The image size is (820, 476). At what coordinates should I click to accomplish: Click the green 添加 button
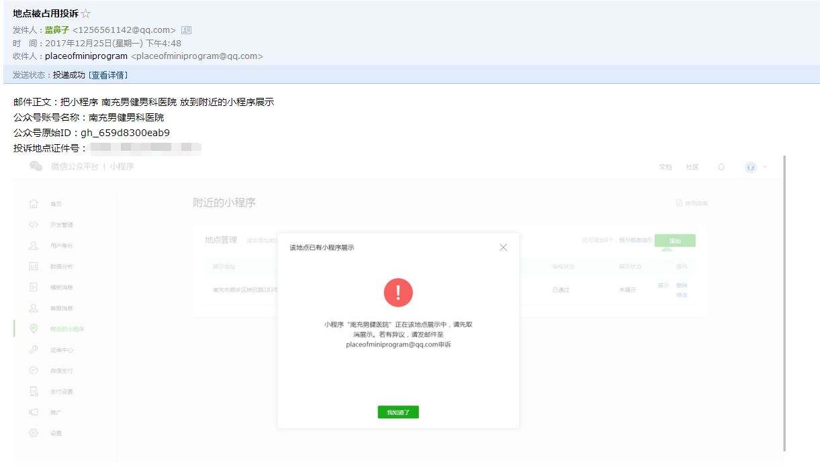click(675, 241)
